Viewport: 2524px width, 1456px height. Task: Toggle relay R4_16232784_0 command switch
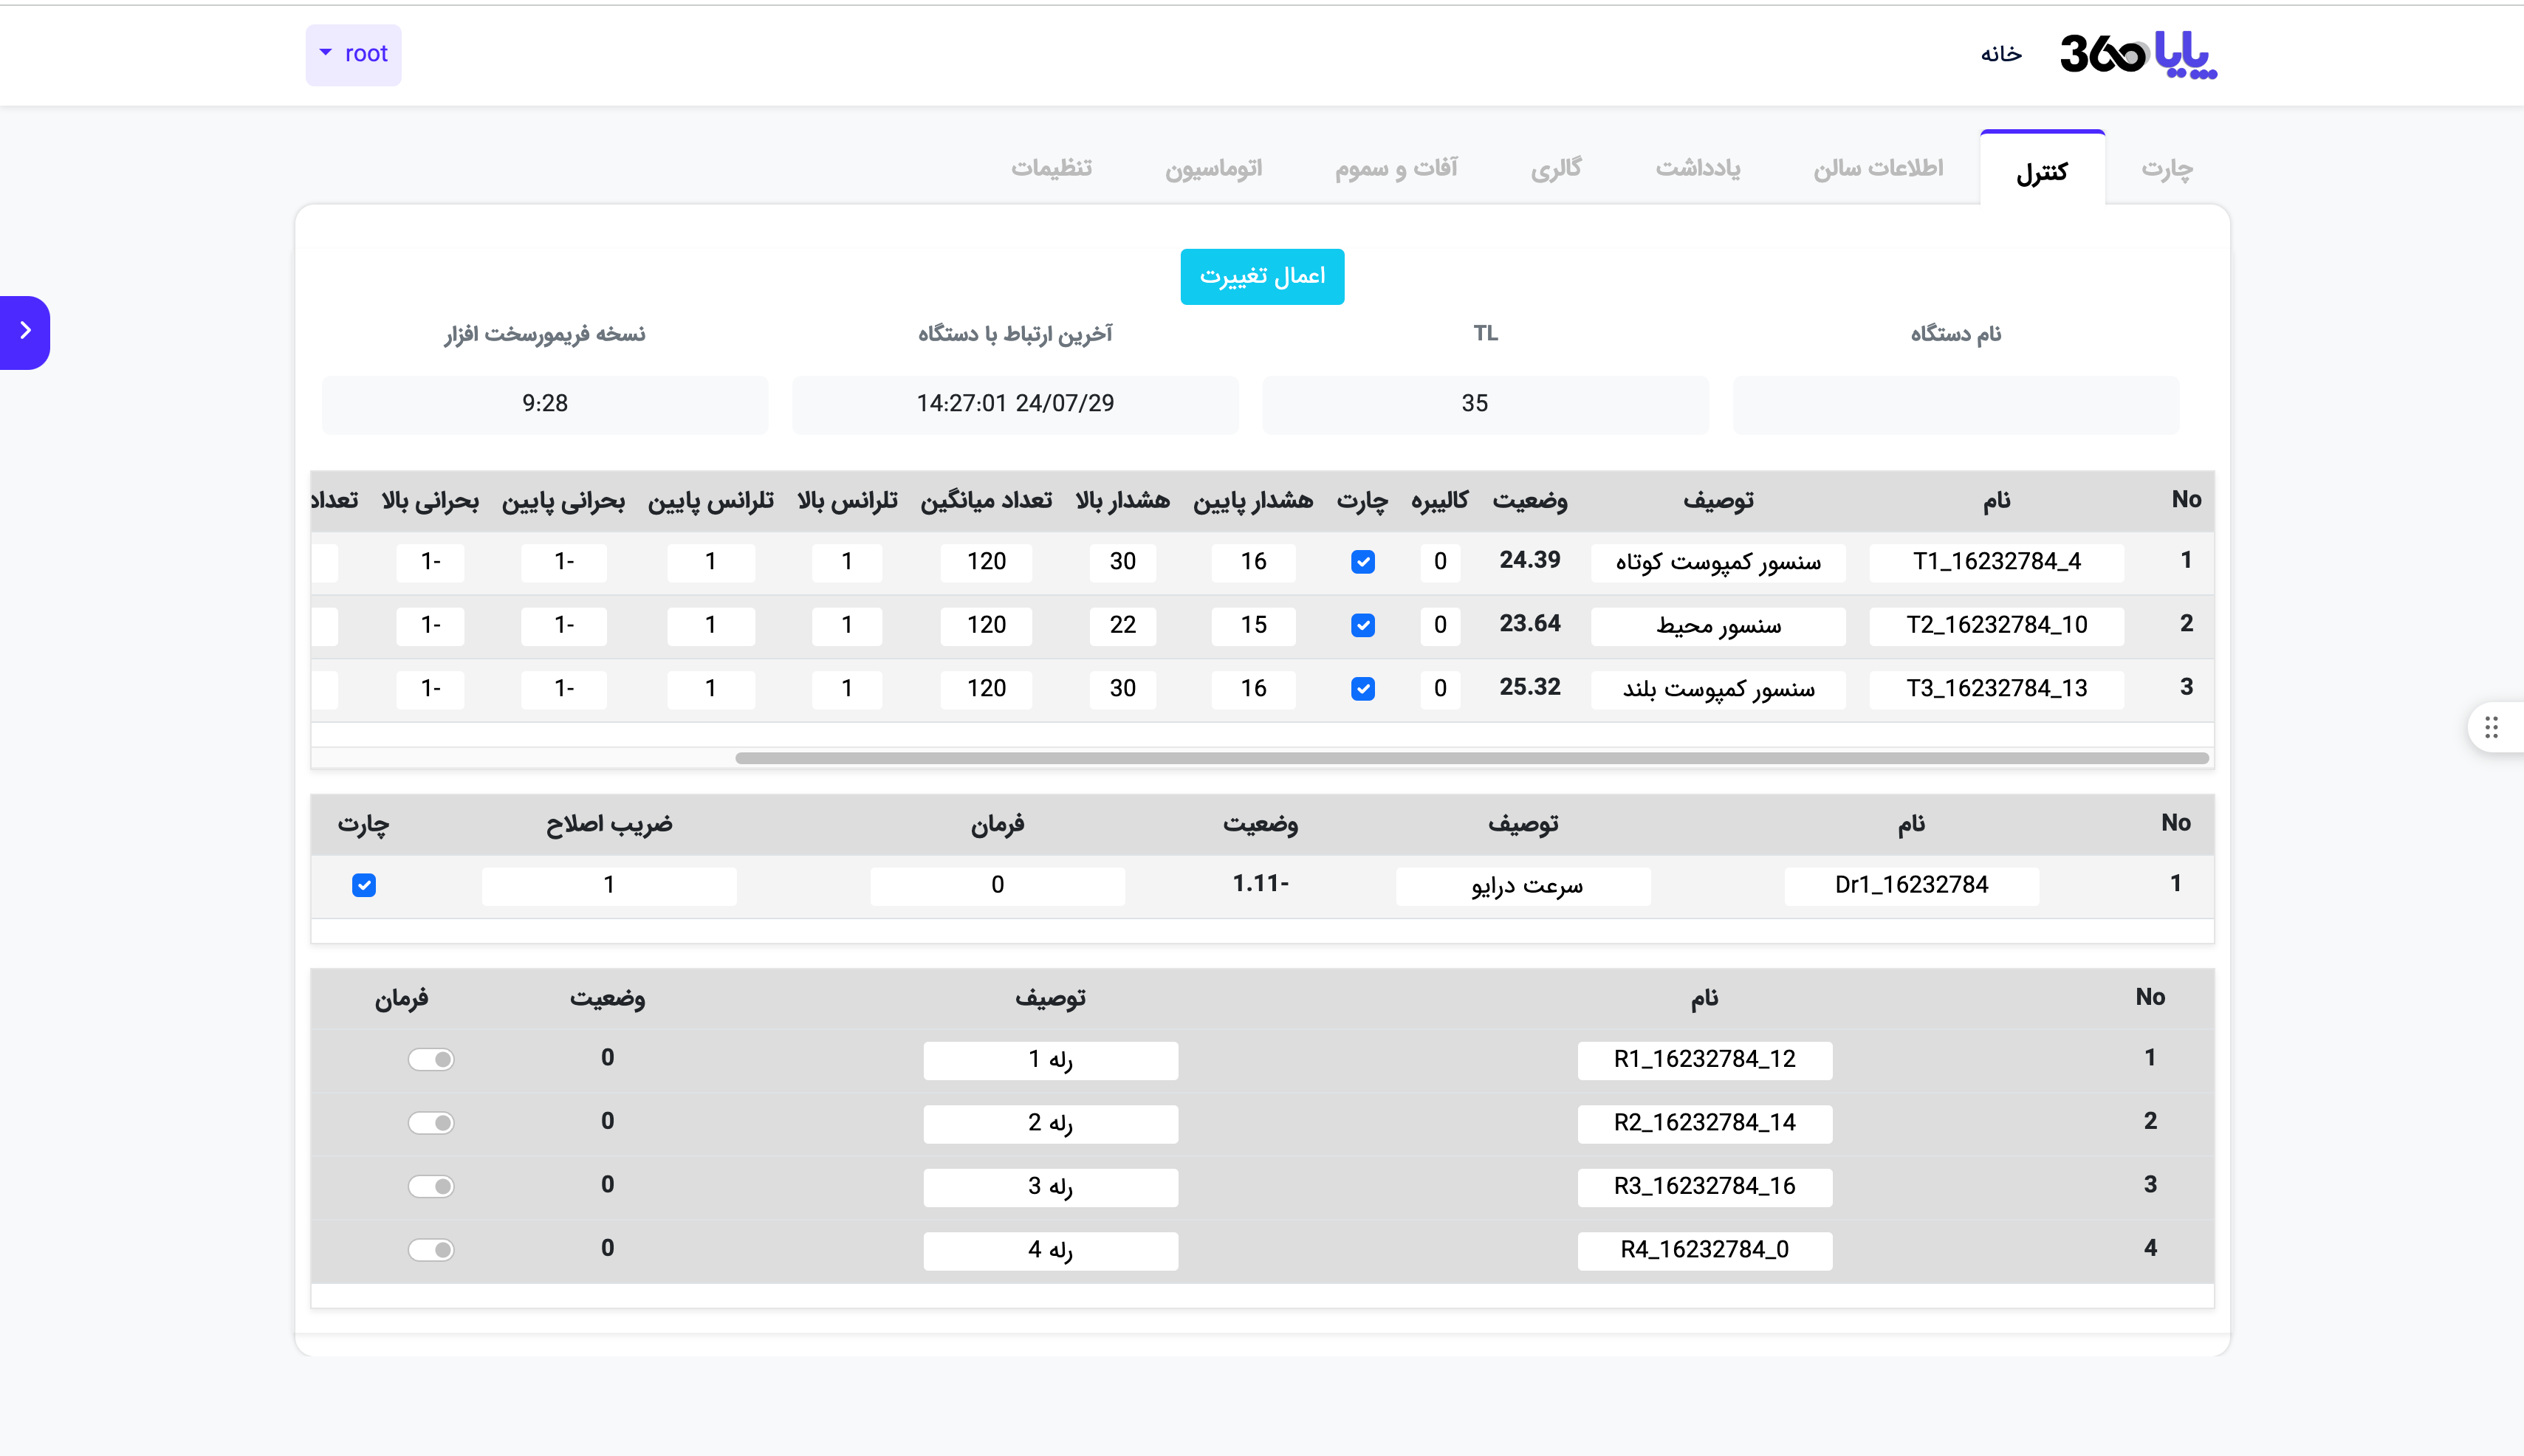click(x=431, y=1250)
